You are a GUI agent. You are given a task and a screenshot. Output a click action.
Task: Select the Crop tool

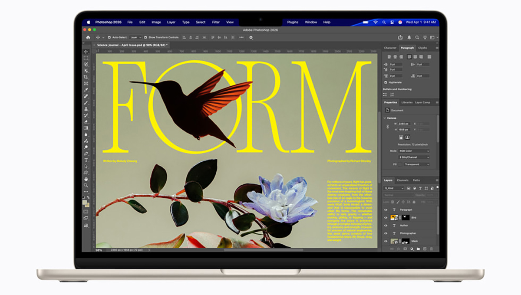point(86,77)
